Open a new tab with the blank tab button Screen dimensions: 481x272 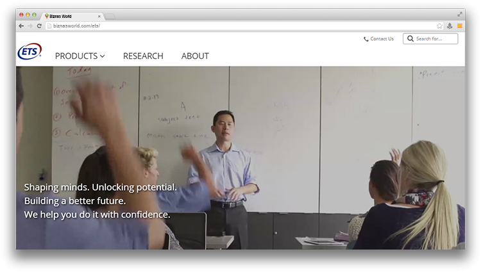click(110, 17)
